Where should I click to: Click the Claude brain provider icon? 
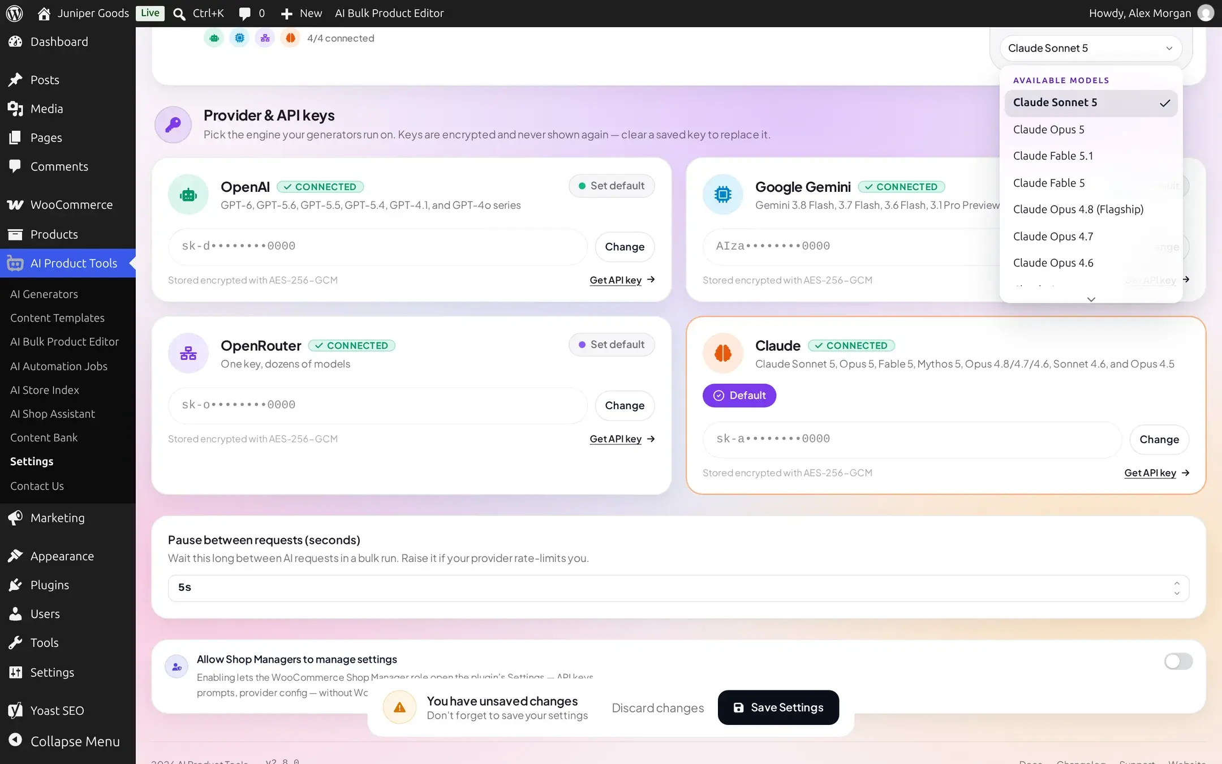coord(723,353)
